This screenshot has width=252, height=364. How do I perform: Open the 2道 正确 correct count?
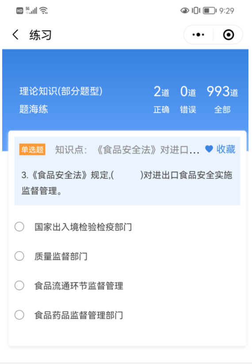pyautogui.click(x=161, y=99)
